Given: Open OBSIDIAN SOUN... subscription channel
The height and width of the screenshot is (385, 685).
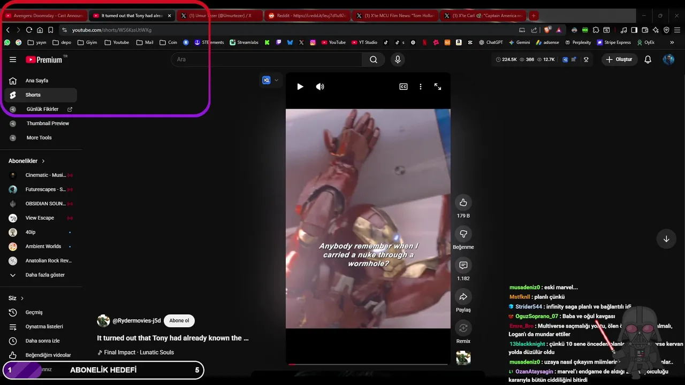Looking at the screenshot, I should coord(41,204).
